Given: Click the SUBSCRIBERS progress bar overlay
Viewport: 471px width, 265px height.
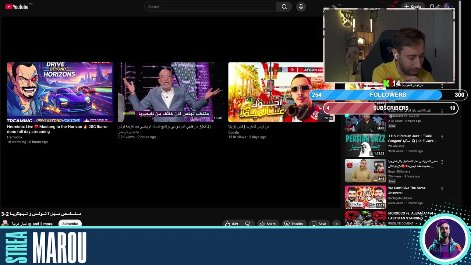Looking at the screenshot, I should click(x=390, y=108).
